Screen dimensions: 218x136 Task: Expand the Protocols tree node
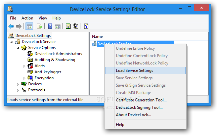tap(18, 91)
